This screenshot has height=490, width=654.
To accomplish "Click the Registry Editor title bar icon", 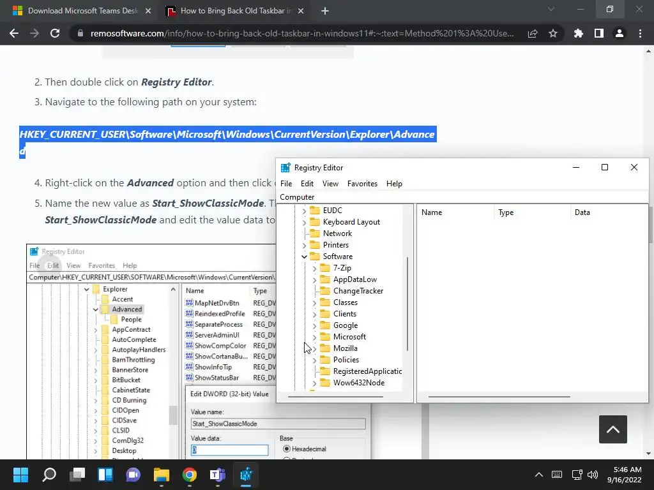I will (x=285, y=168).
